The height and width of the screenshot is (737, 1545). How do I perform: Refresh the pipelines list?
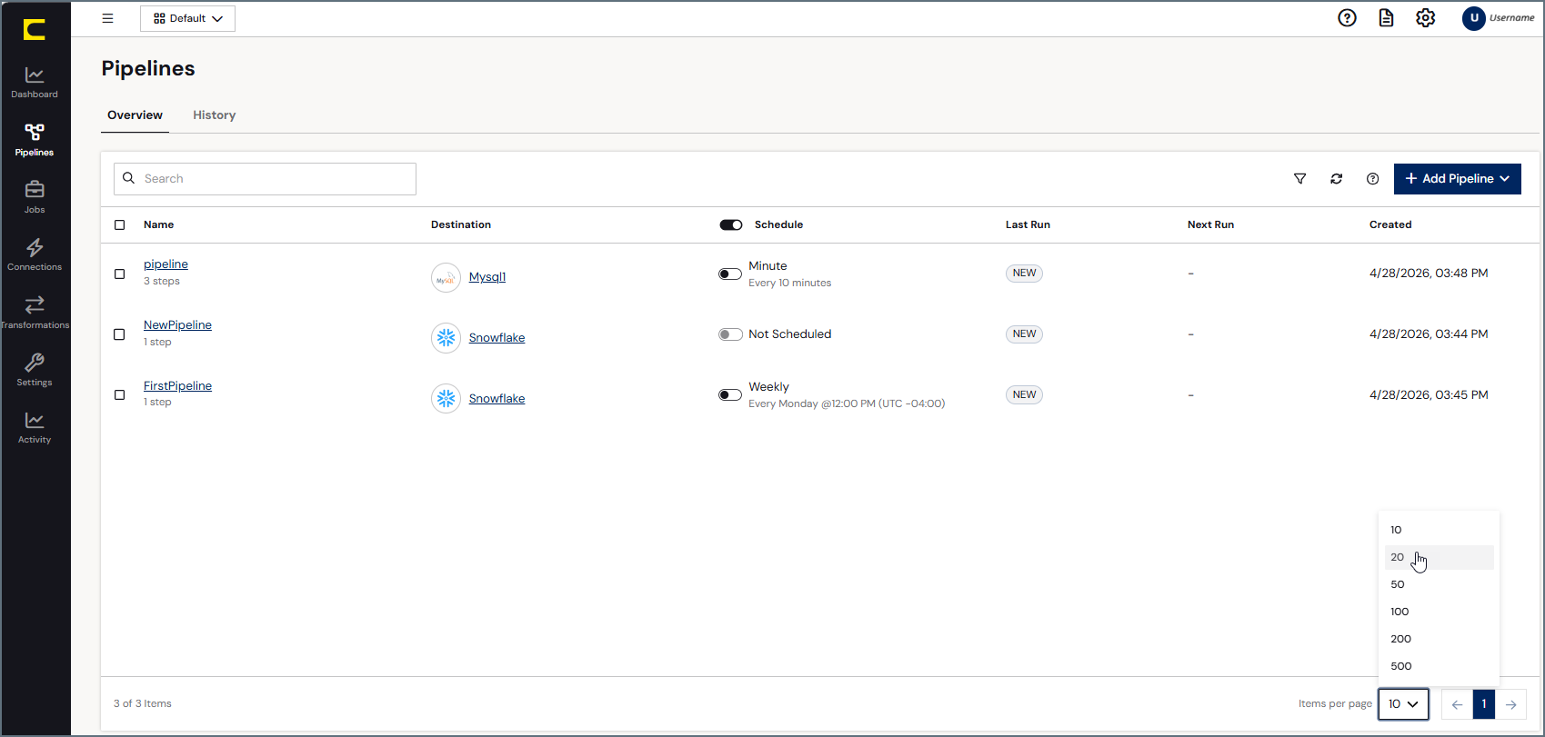click(1336, 179)
